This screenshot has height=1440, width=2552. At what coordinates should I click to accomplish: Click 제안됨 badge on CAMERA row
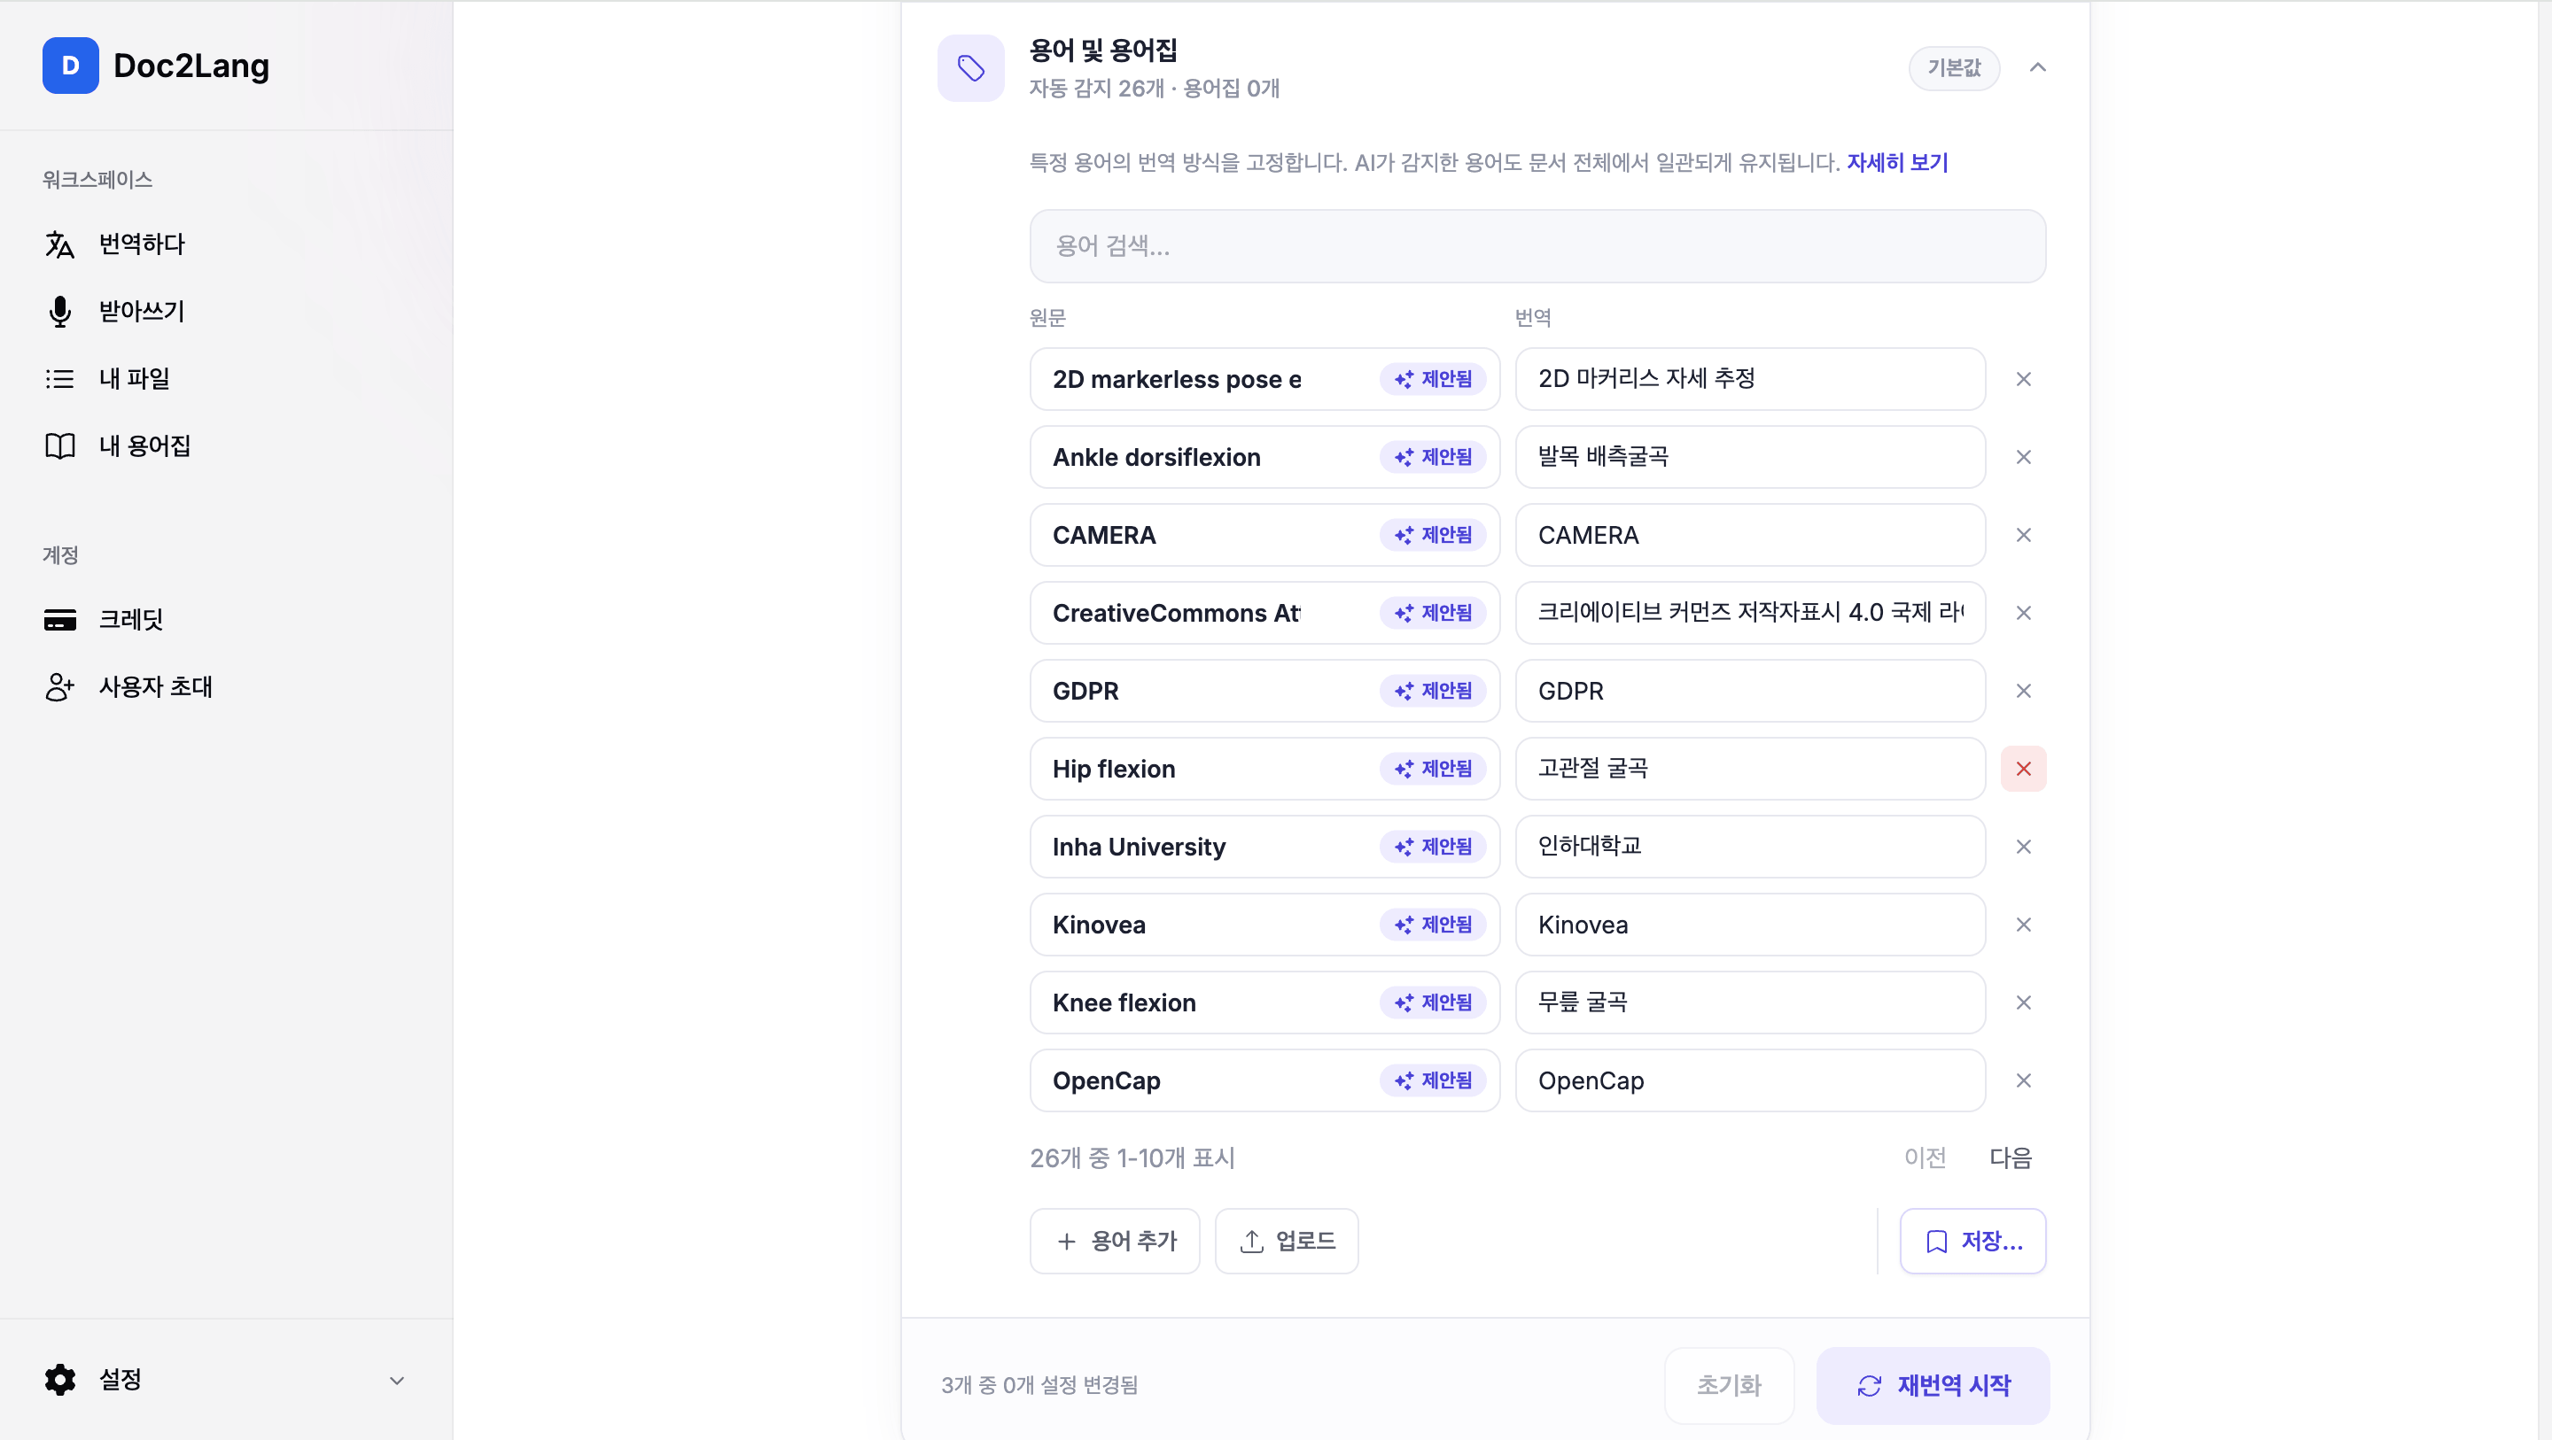click(1433, 535)
